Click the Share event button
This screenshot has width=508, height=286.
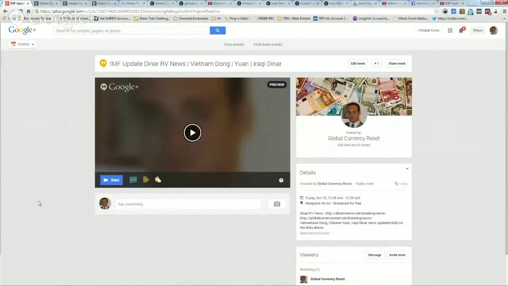pyautogui.click(x=397, y=64)
